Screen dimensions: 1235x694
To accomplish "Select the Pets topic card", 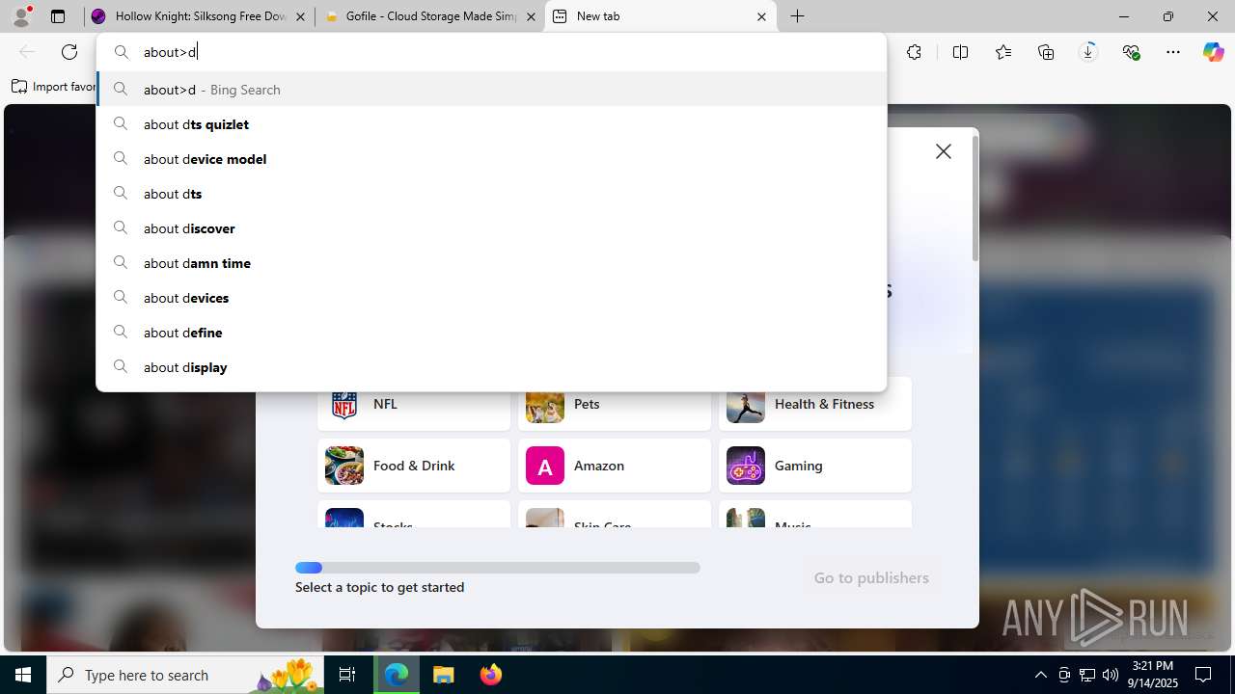I will pos(615,404).
